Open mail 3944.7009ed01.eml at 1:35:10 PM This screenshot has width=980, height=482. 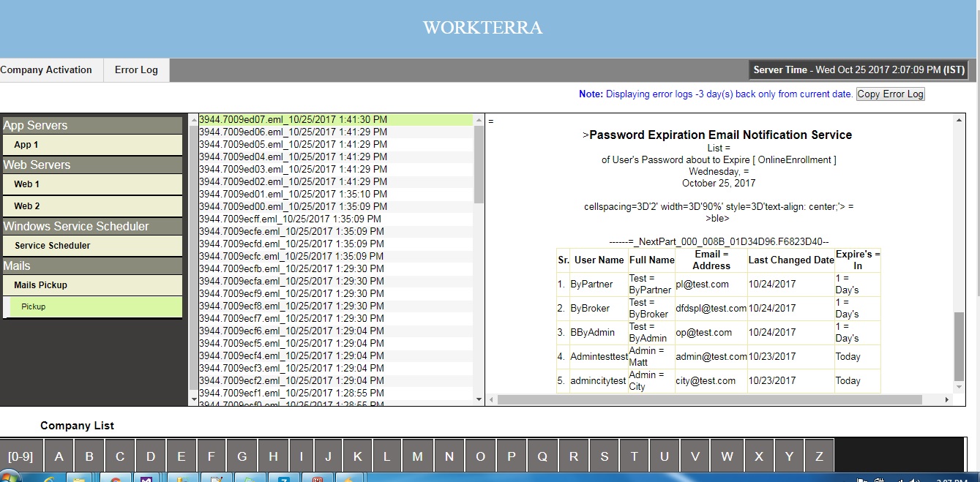[x=336, y=194]
